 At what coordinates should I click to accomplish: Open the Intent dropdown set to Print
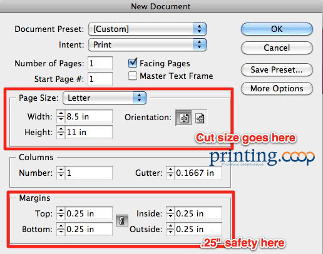[147, 44]
